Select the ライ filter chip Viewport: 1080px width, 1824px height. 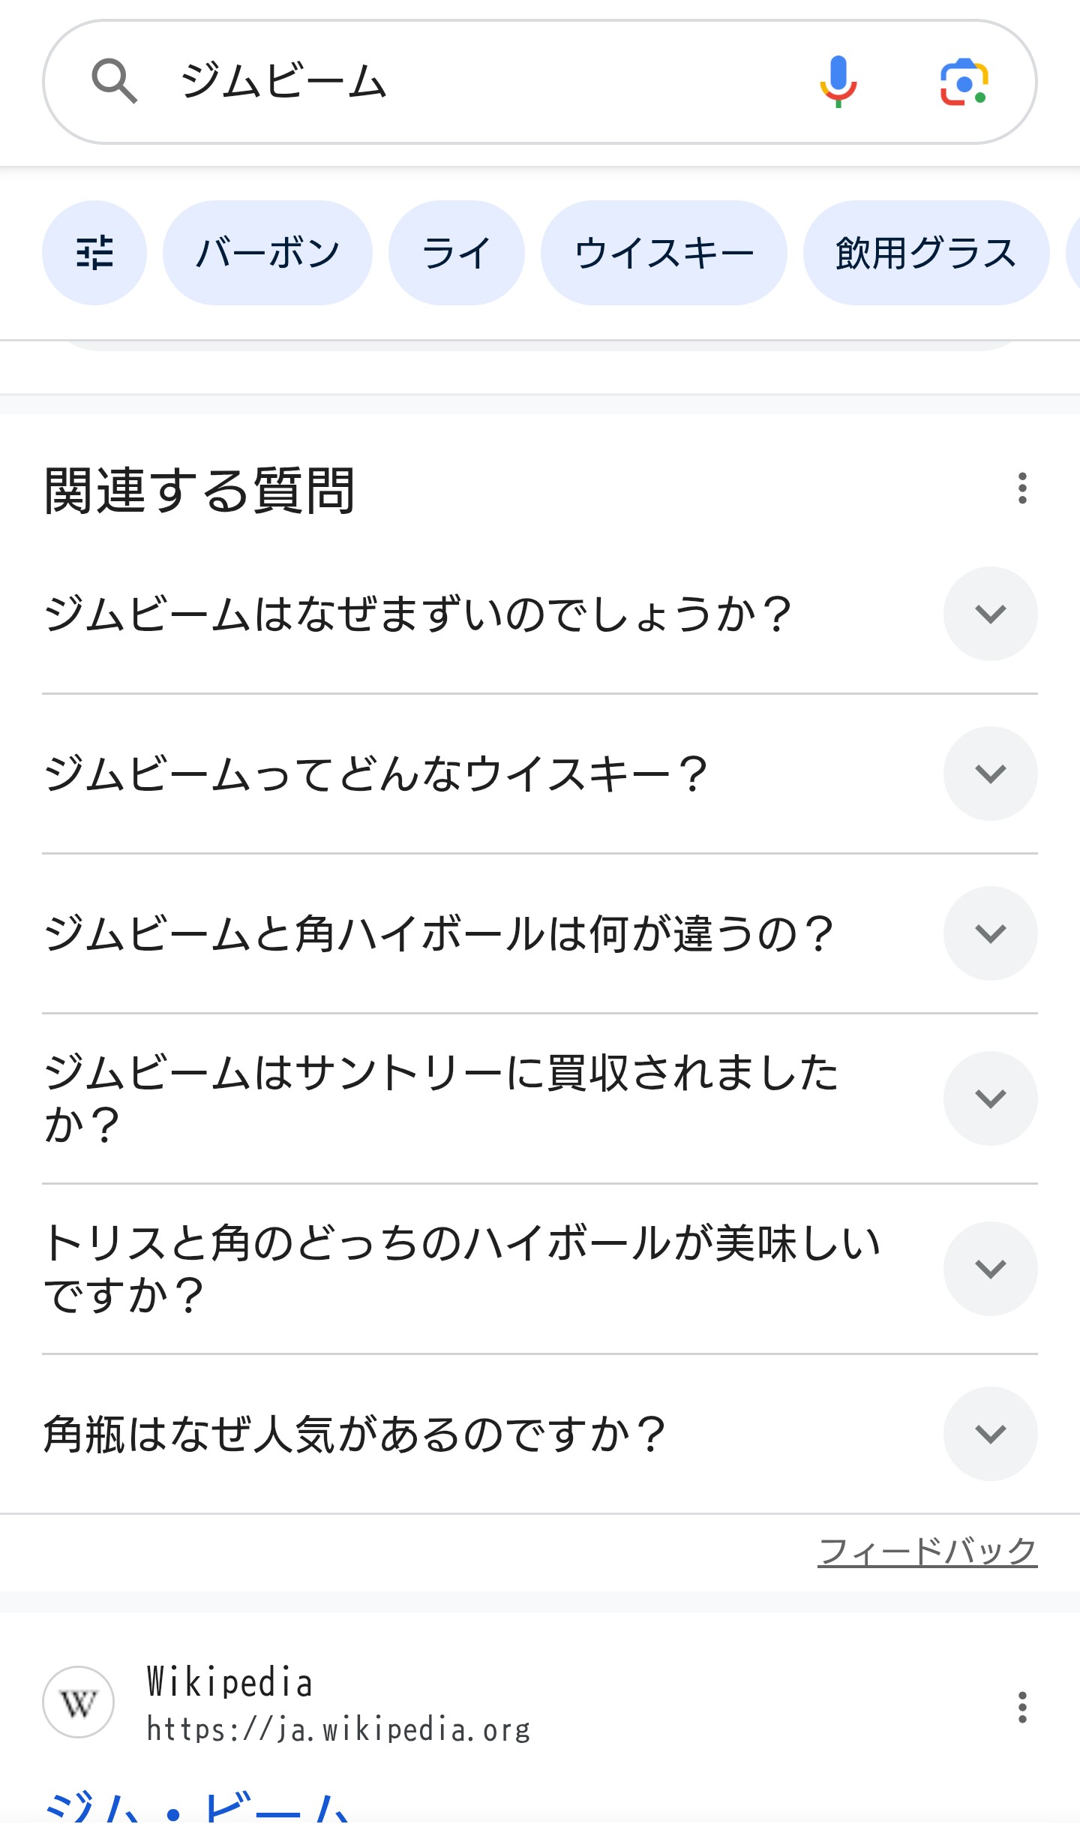456,253
